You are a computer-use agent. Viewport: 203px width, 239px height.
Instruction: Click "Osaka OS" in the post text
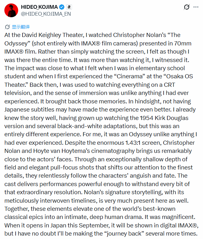click(180, 76)
